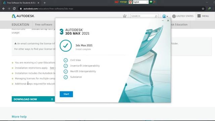
Task: Click the Revit Interoperability checkmark icon
Action: pyautogui.click(x=66, y=72)
